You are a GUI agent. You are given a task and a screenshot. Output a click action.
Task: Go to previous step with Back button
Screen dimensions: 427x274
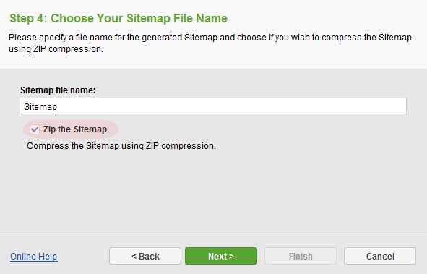pyautogui.click(x=145, y=256)
